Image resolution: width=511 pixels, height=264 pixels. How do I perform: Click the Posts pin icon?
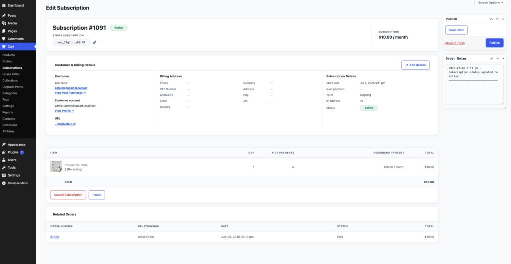(4, 15)
